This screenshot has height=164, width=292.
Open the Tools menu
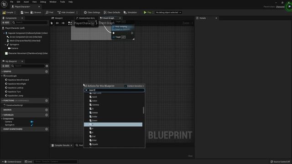pos(63,2)
